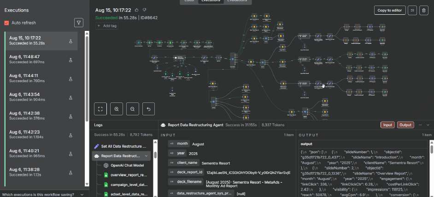Image resolution: width=434 pixels, height=197 pixels.
Task: Click the flask icon on the Aug 6, 11:44:11 row
Action: coord(70,79)
